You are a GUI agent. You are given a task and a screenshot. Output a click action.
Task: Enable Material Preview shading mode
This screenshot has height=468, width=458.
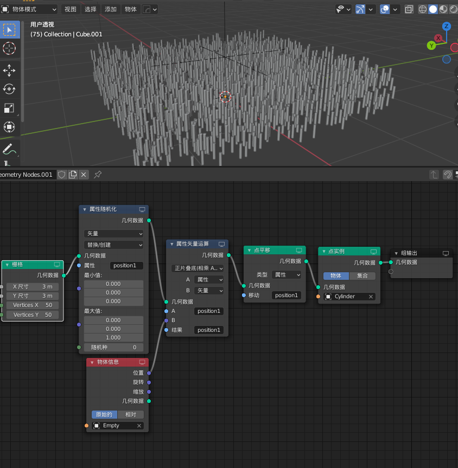(x=443, y=9)
